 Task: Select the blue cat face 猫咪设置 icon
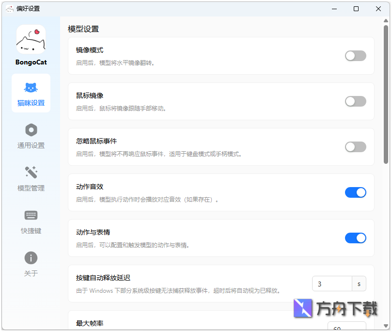coord(31,88)
